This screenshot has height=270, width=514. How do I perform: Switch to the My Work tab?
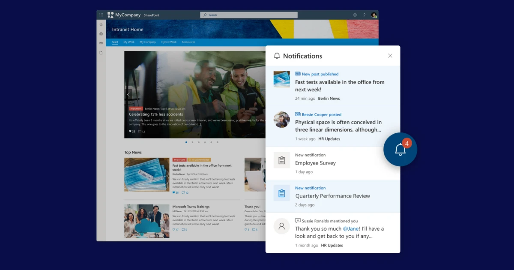(x=128, y=42)
